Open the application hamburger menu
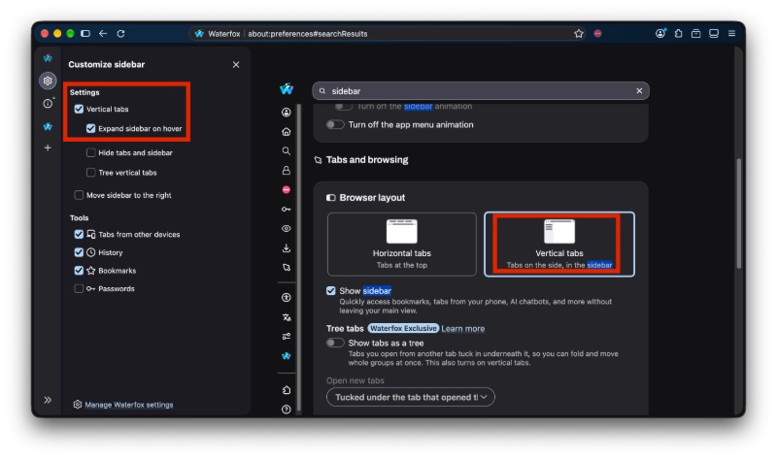Viewport: 777px width, 459px height. (731, 34)
